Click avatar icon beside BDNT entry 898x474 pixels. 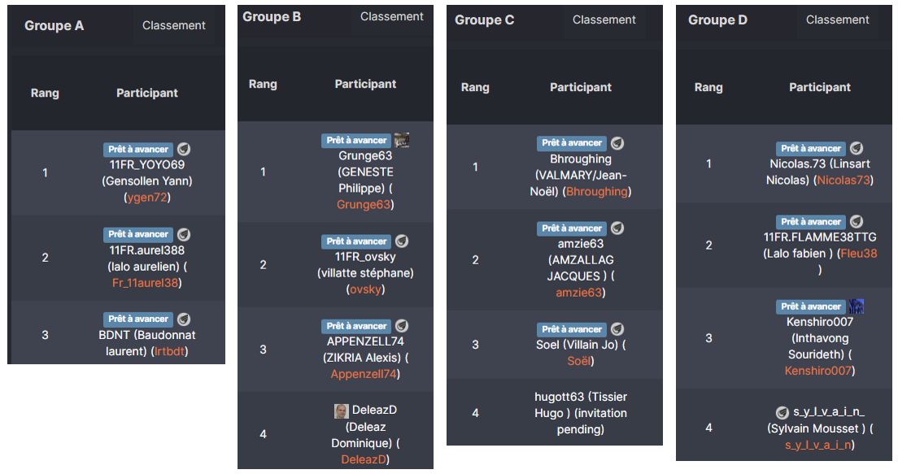(x=185, y=319)
